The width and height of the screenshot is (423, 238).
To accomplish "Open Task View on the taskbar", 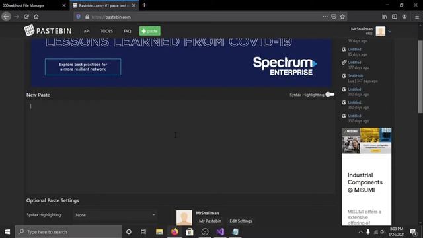I will click(143, 232).
